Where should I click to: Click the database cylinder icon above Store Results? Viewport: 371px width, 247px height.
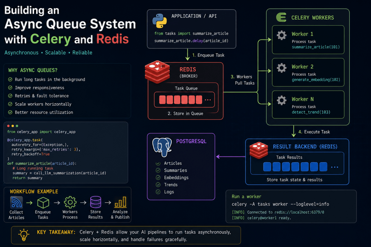96,202
